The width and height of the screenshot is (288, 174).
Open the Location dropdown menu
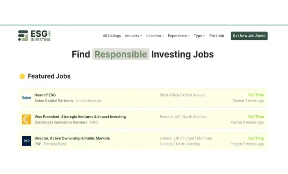pos(155,36)
